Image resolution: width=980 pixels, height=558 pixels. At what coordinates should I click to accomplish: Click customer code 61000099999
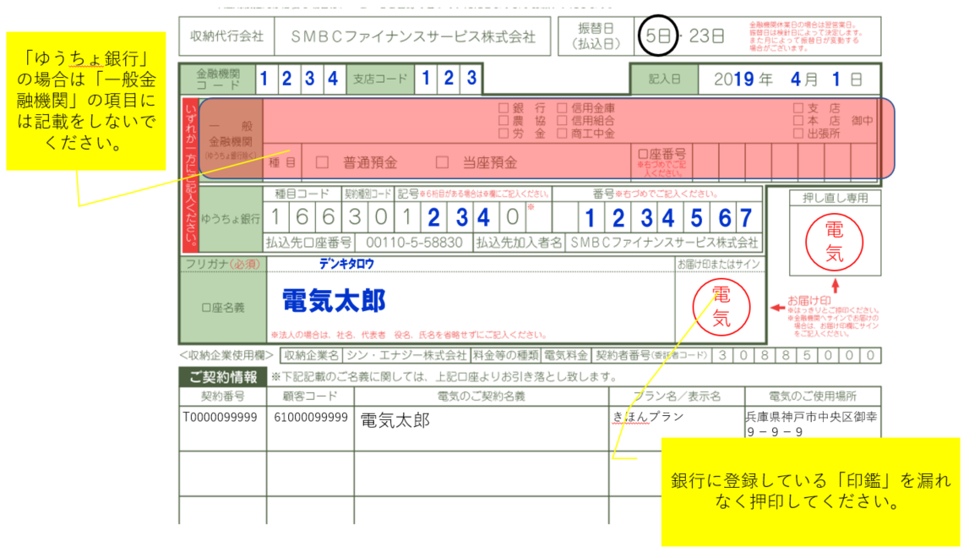click(x=311, y=418)
